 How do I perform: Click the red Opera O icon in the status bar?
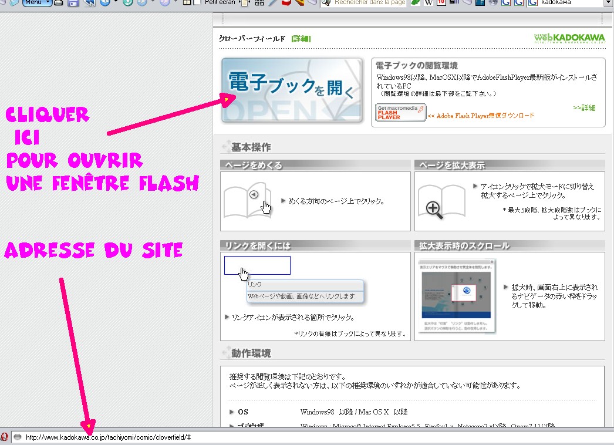point(4,437)
